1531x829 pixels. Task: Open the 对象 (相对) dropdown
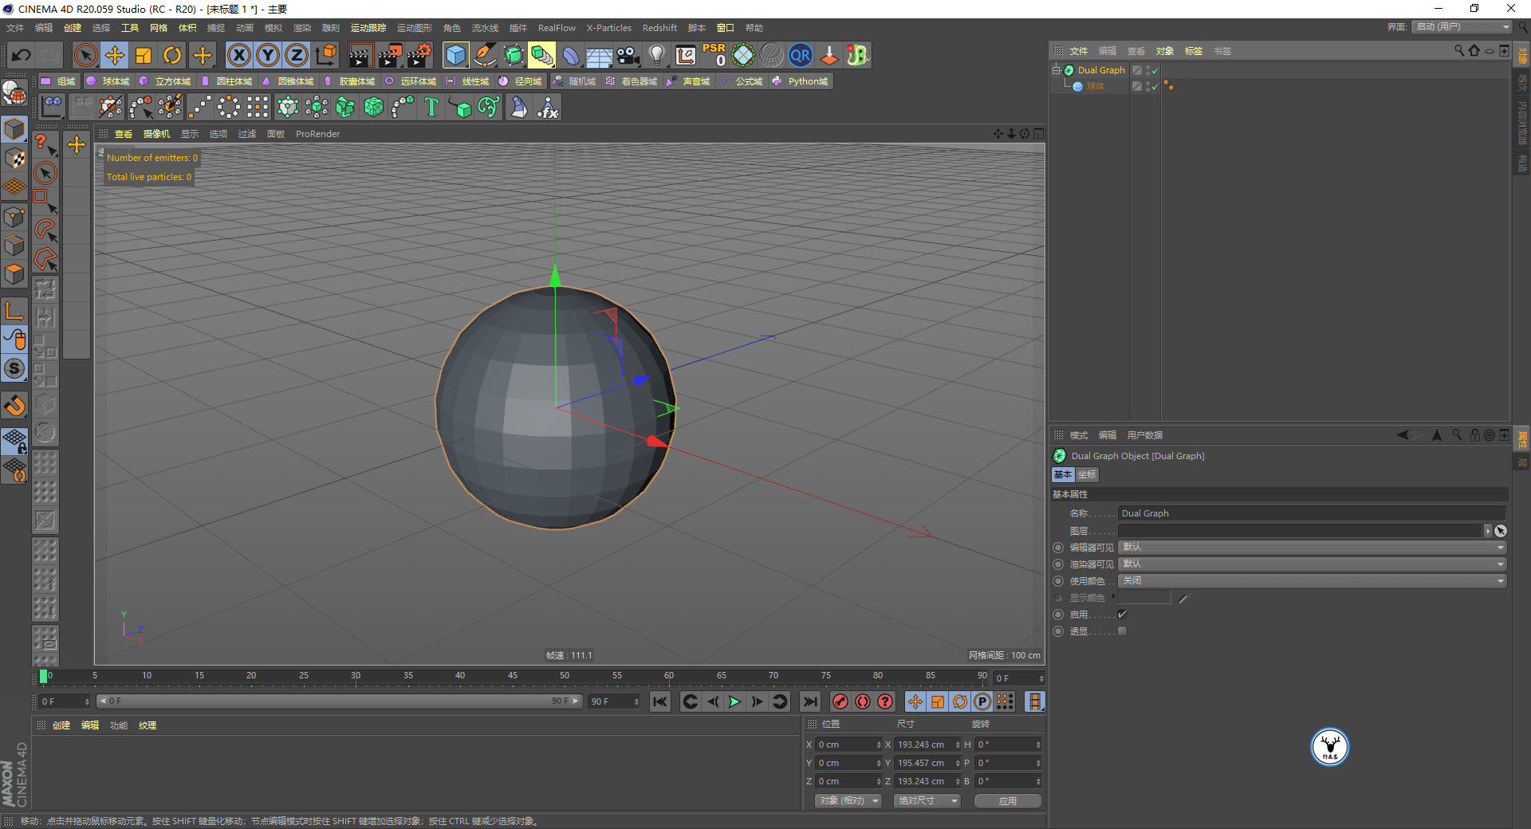[x=848, y=801]
